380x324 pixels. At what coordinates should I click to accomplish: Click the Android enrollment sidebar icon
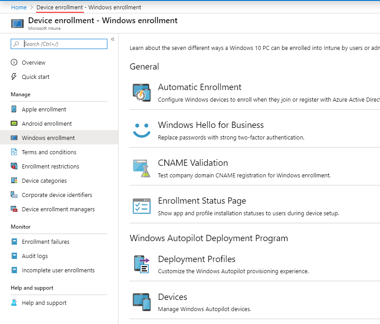click(x=15, y=123)
